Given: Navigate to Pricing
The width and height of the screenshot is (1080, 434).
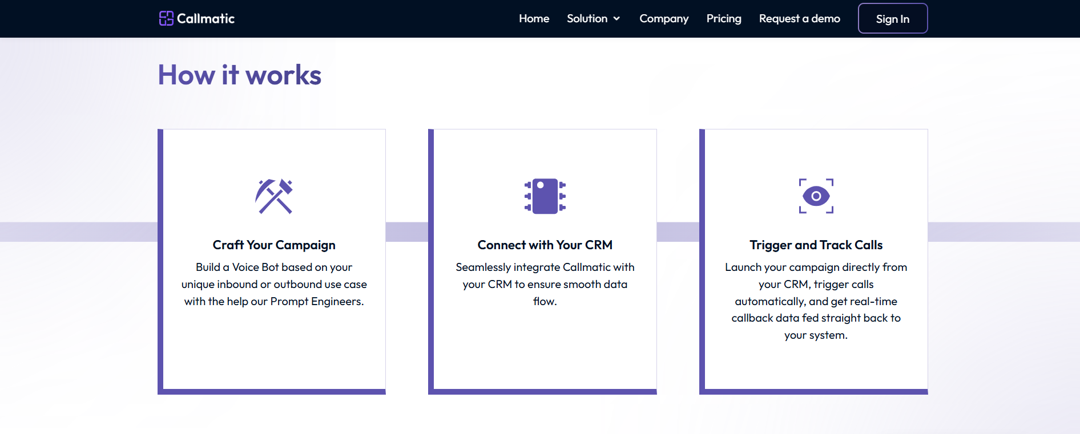Looking at the screenshot, I should pyautogui.click(x=723, y=19).
